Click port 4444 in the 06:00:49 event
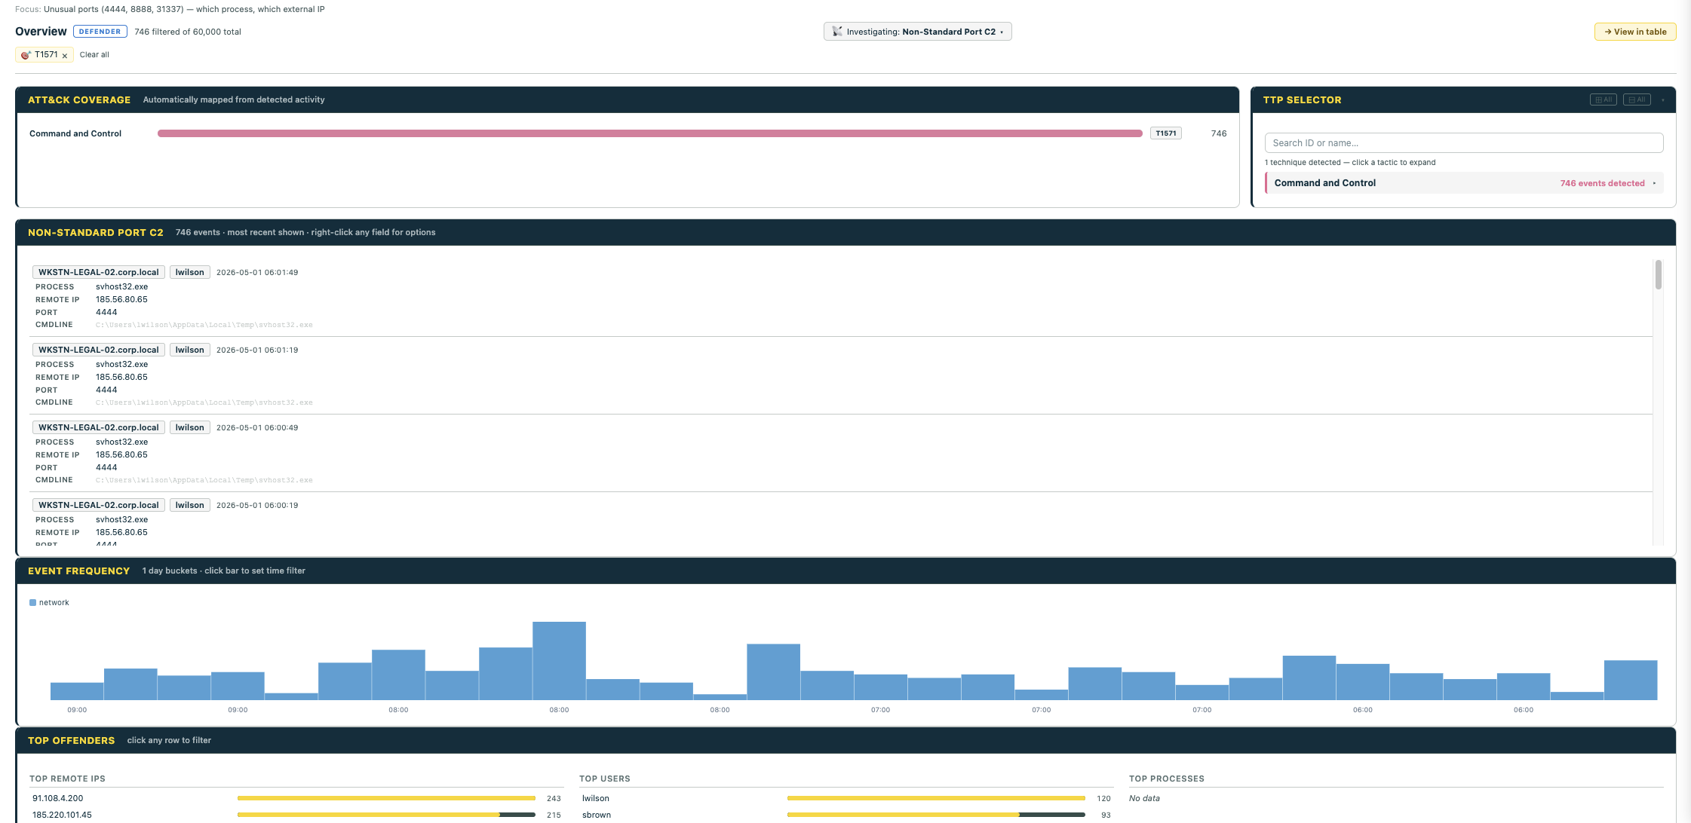 [106, 467]
